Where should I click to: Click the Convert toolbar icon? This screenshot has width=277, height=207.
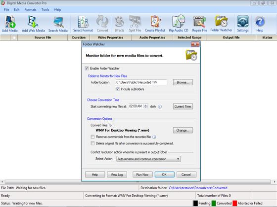point(102,24)
